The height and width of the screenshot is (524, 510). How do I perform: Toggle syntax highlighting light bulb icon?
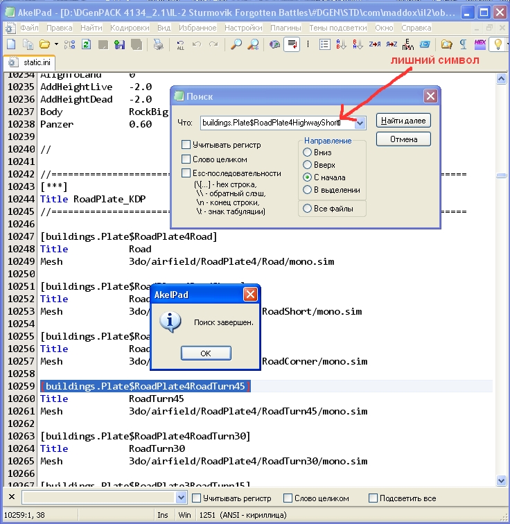pos(498,44)
